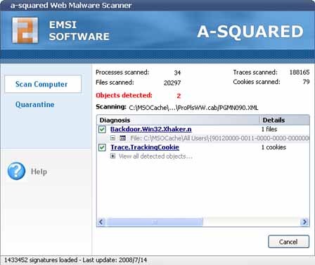Click the '1 files' details cell
The height and width of the screenshot is (265, 315).
click(x=269, y=129)
